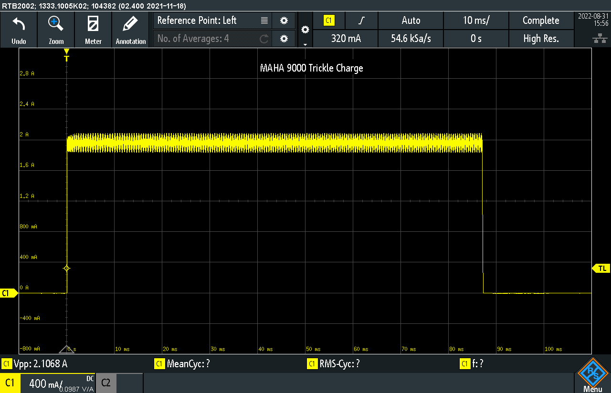Toggle Auto trigger mode

point(411,21)
